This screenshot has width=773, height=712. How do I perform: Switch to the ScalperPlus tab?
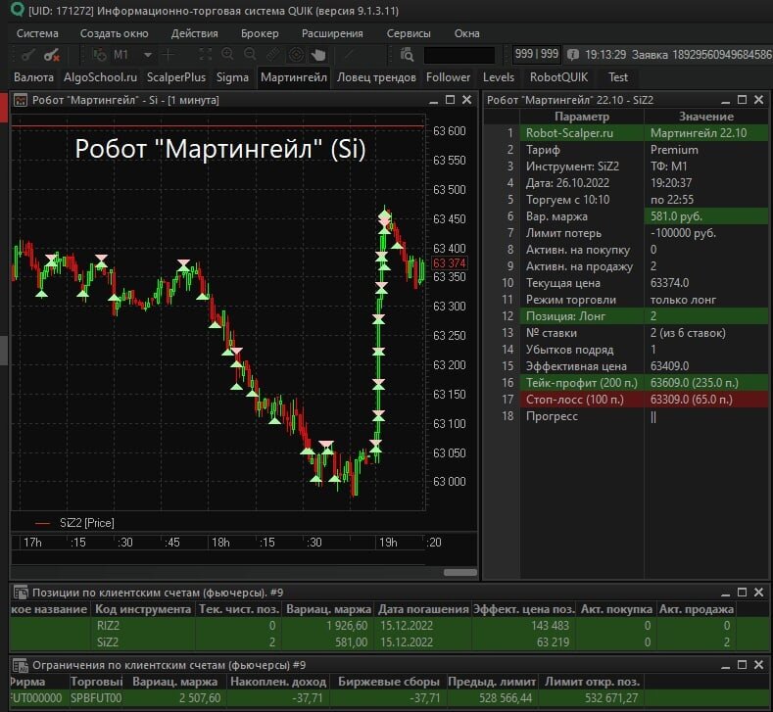tap(176, 77)
